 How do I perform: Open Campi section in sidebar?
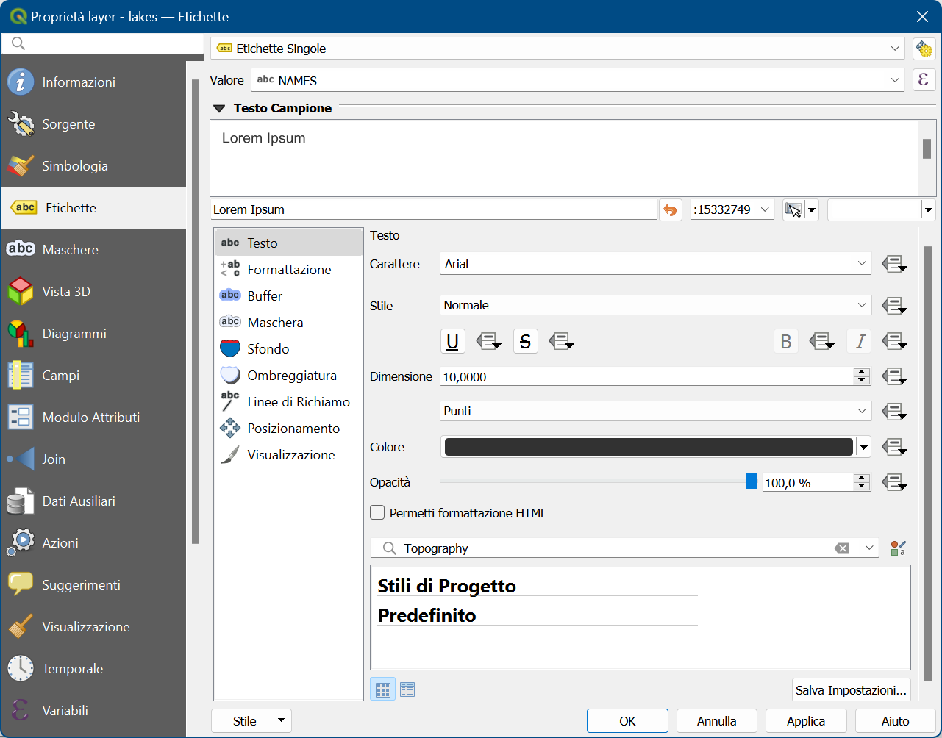pyautogui.click(x=93, y=376)
